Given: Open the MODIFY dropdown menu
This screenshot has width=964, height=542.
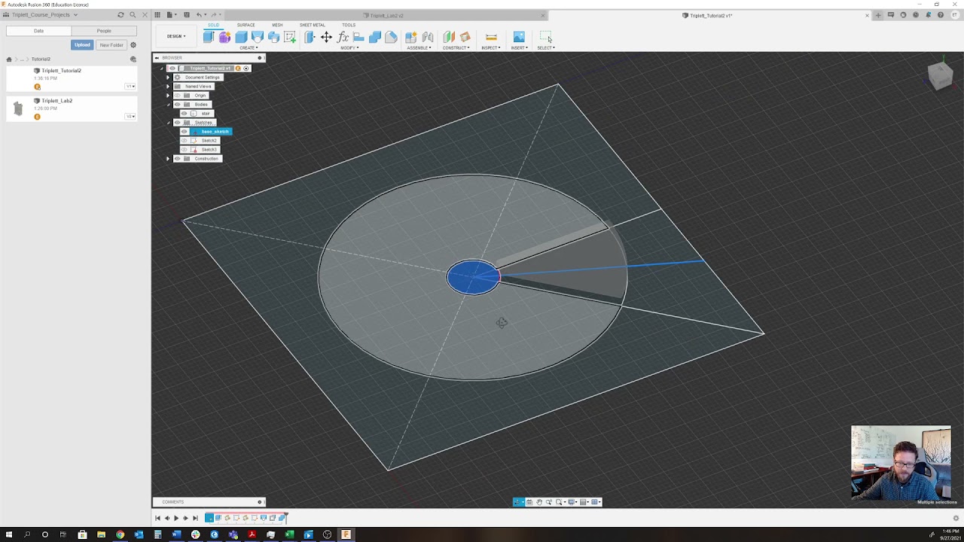Looking at the screenshot, I should coord(349,48).
